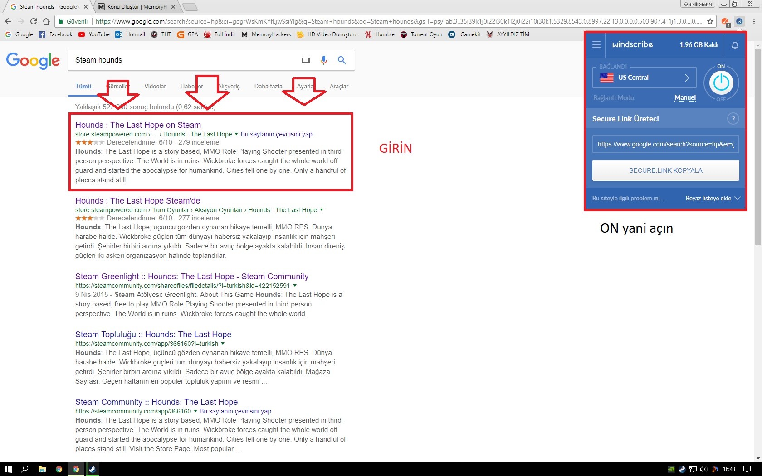Open Steam from the taskbar

93,469
